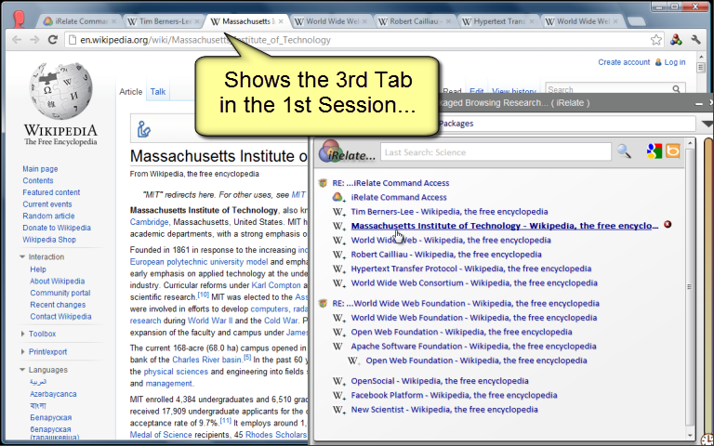Reload the page with the refresh icon
The image size is (714, 446).
53,40
